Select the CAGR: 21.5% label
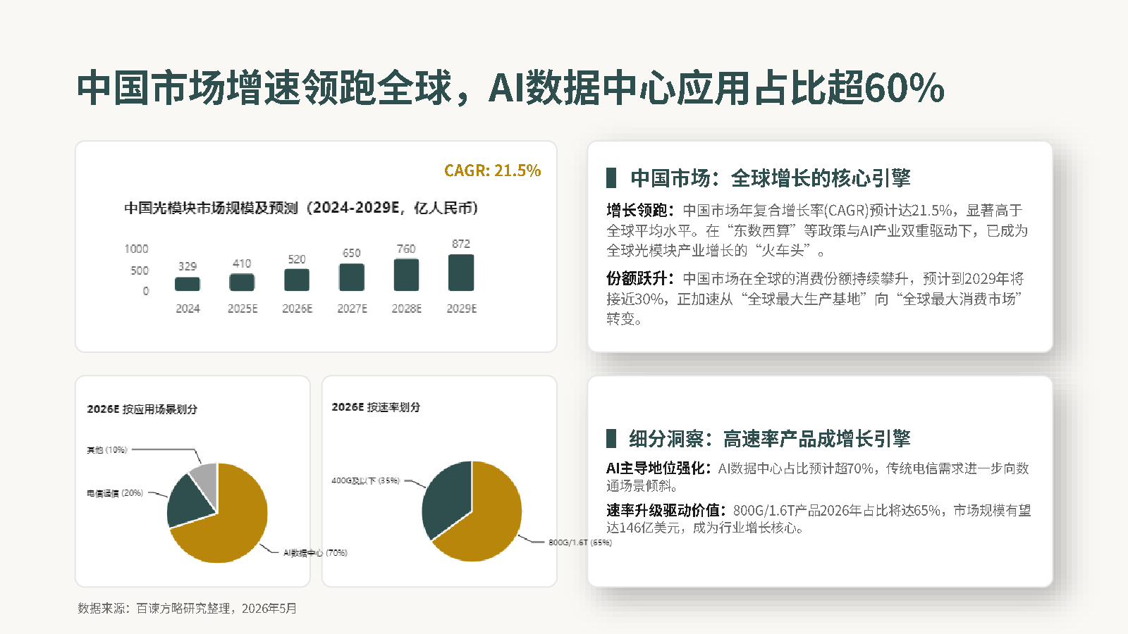The image size is (1128, 634). click(492, 170)
